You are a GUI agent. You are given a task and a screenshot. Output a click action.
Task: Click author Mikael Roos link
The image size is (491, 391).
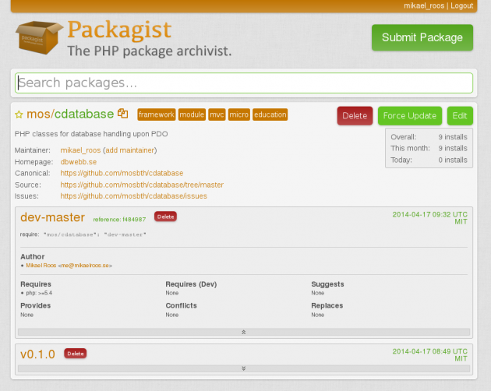point(41,266)
